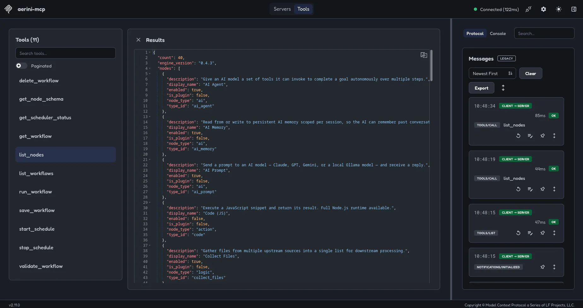This screenshot has height=308, width=583.
Task: Click the results vertical scrollbar
Action: point(431,66)
